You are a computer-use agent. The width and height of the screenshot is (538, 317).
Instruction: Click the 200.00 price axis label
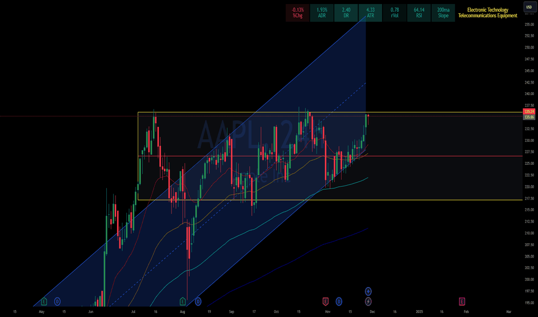529,280
